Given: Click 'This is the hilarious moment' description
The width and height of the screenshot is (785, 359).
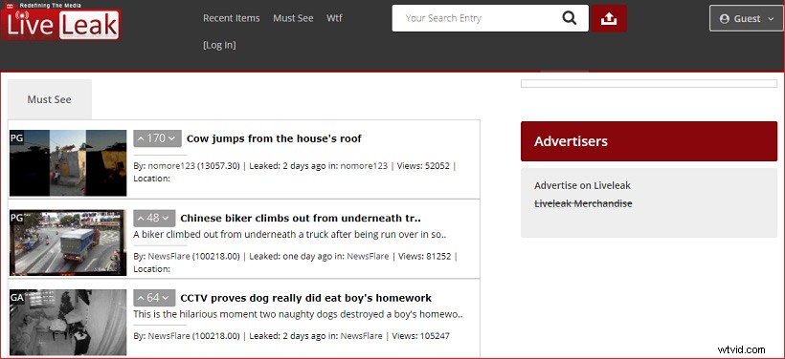Looking at the screenshot, I should coord(298,314).
